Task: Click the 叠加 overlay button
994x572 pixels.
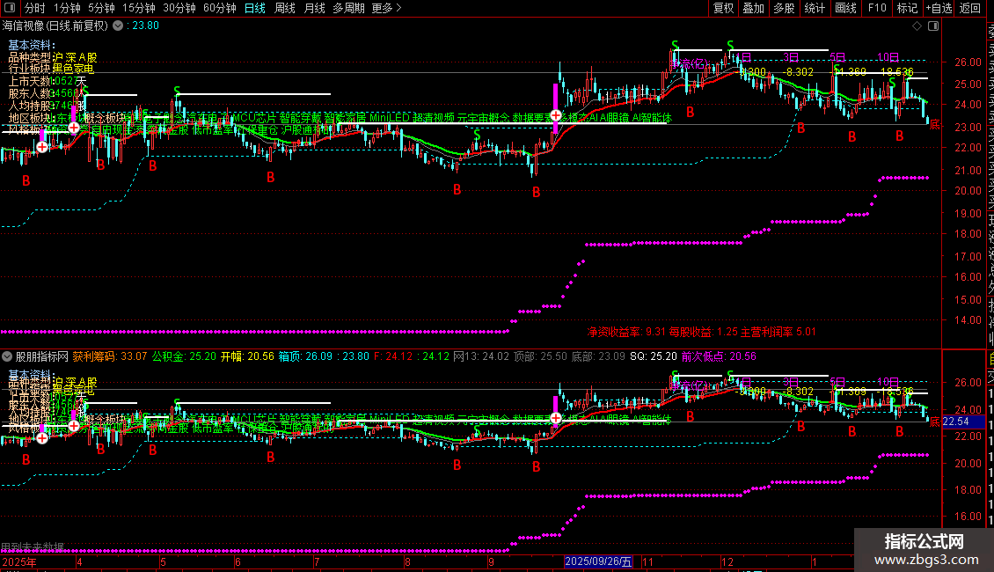Action: [753, 8]
